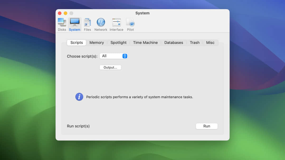Click the chevron arrows on the scripts dropdown

(125, 56)
